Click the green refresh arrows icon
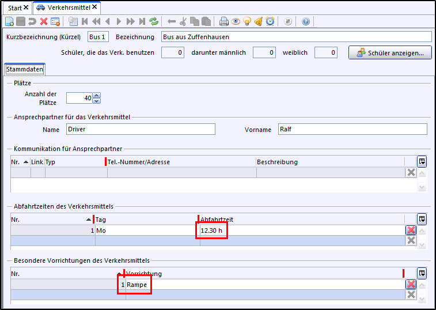This screenshot has width=436, height=310. 154,21
